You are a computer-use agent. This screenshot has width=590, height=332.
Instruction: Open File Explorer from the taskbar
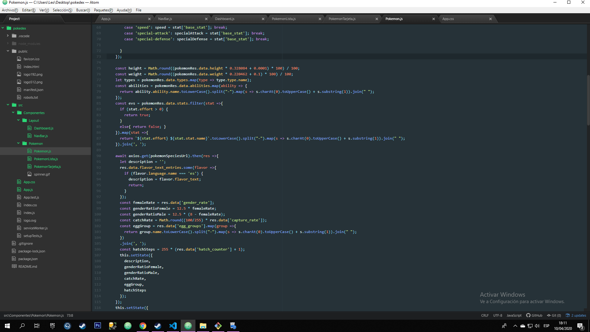pos(203,326)
